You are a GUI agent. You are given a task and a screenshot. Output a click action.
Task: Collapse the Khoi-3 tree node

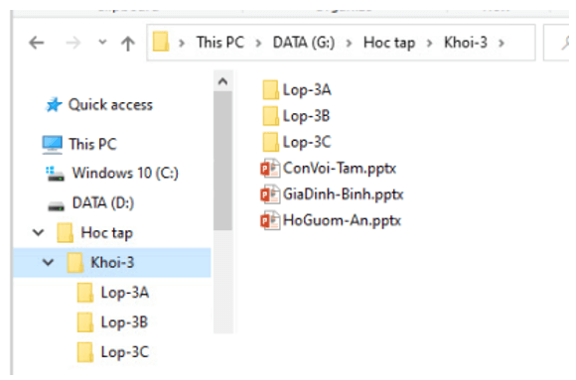tap(48, 263)
